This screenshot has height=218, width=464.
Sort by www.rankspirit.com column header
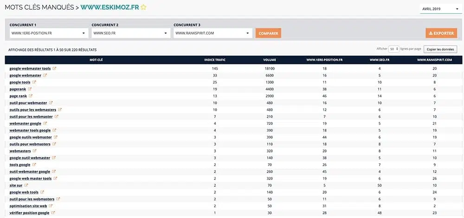434,60
